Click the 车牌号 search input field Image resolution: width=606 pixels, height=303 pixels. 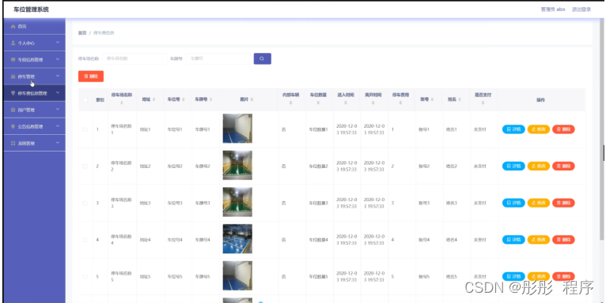[x=219, y=58]
